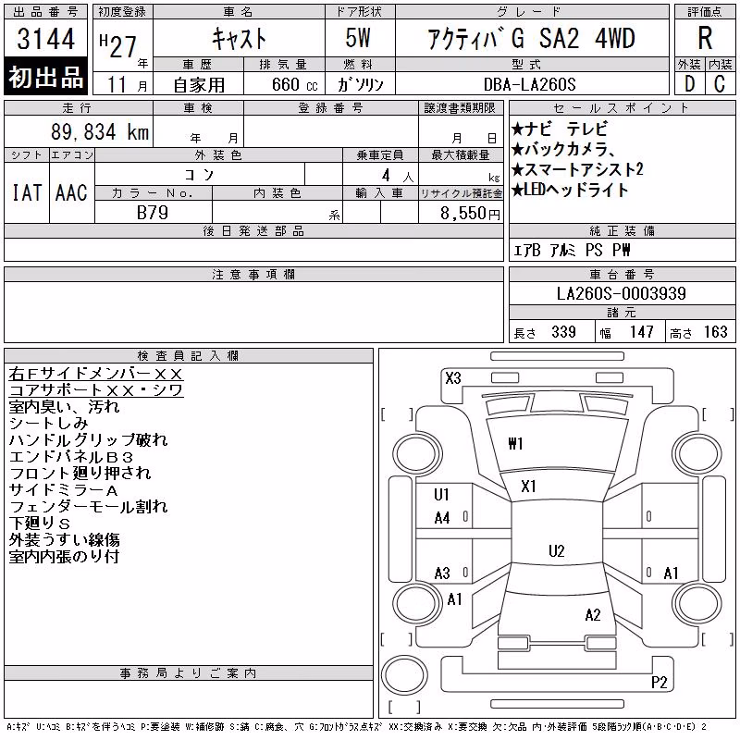Click the note 右Fサイドメンバー××
Screen dimensions: 740x740
(96, 374)
